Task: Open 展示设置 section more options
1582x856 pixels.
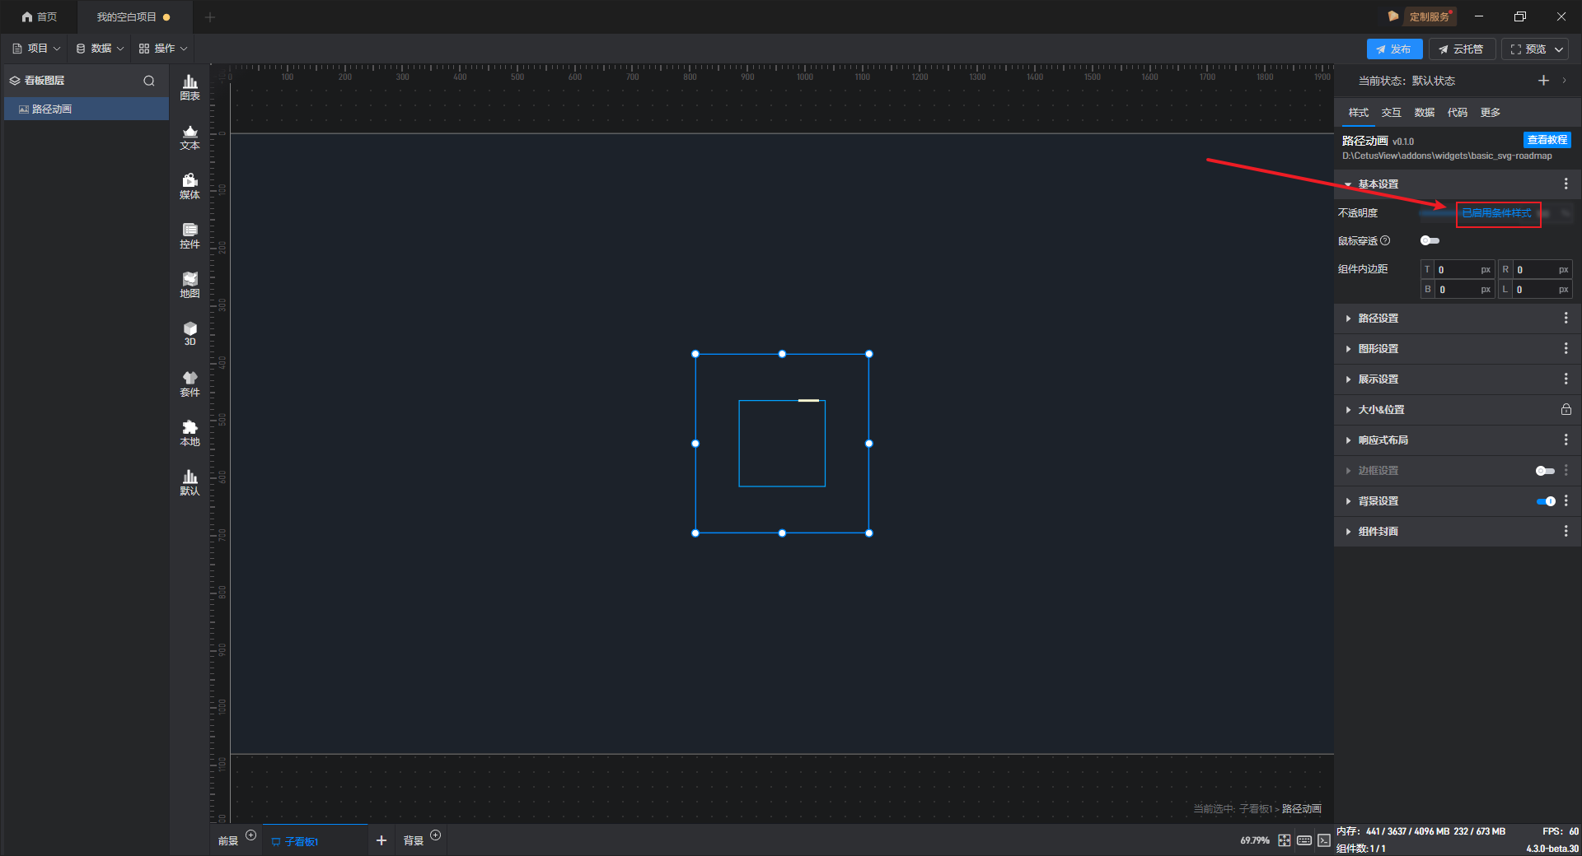Action: click(x=1566, y=379)
